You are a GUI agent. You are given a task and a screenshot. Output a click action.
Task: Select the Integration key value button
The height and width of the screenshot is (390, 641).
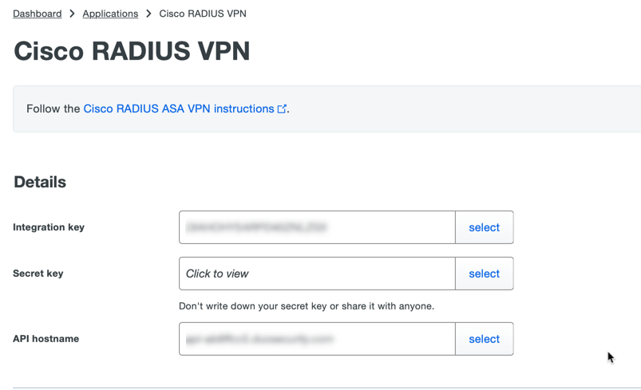pos(485,227)
